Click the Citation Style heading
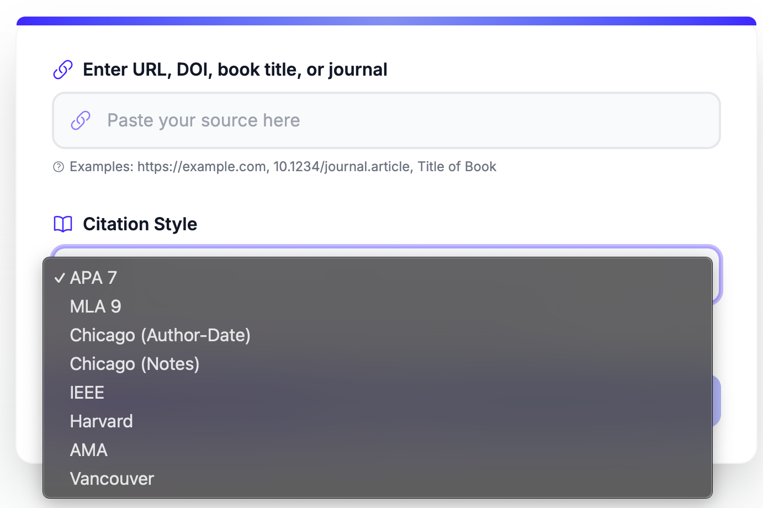This screenshot has height=508, width=763. tap(140, 224)
